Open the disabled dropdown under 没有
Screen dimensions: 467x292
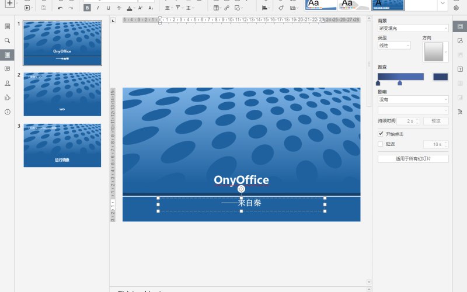point(413,110)
